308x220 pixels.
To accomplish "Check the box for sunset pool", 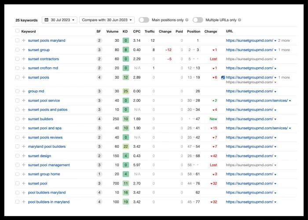I will coord(17,183).
